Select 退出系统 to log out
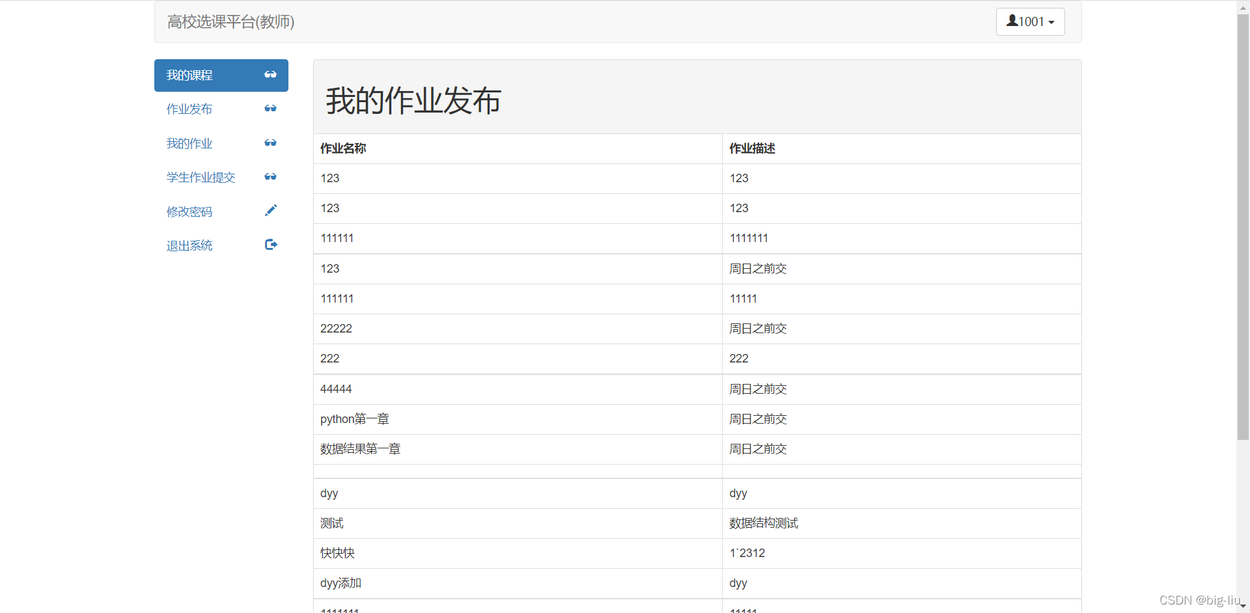Image resolution: width=1250 pixels, height=613 pixels. click(x=221, y=245)
